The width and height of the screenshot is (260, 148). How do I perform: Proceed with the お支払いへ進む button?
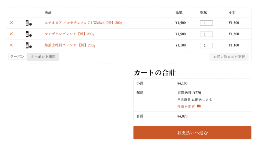point(192,133)
